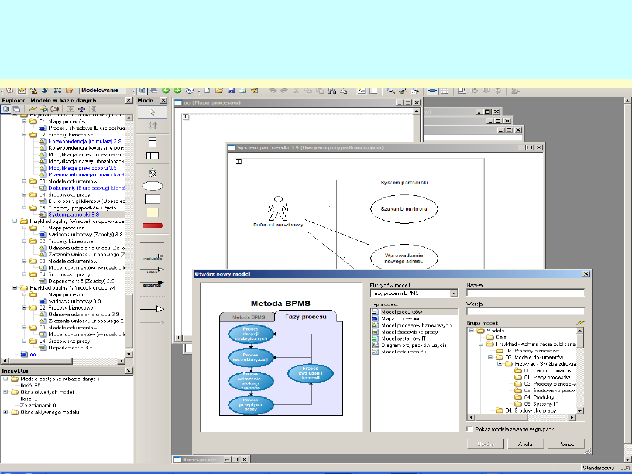Pick the pale yellow note swatch in palette
This screenshot has height=474, width=632.
152,212
